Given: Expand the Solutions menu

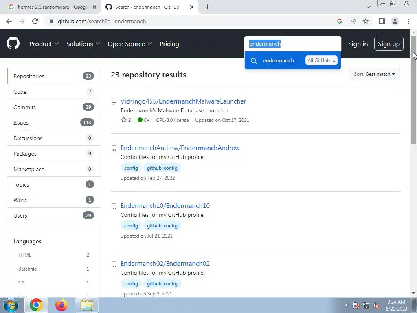Looking at the screenshot, I should coord(83,44).
